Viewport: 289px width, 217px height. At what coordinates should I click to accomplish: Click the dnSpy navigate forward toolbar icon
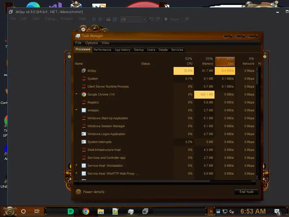tap(100, 19)
